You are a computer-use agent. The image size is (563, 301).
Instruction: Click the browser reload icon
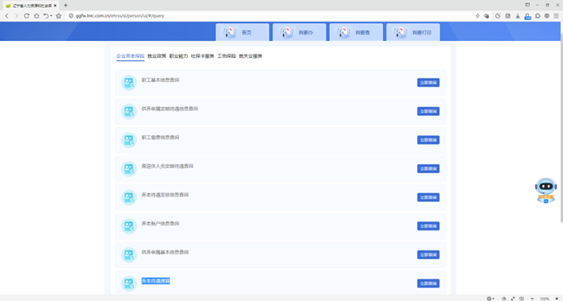(x=27, y=16)
